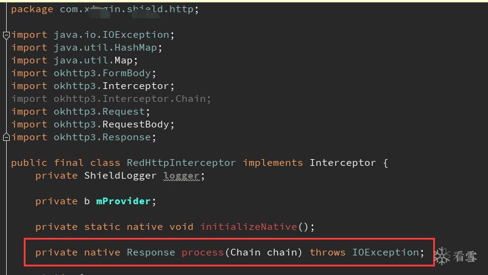Click the greyed unused Interceptor.Chain import
The image size is (488, 275).
click(111, 99)
